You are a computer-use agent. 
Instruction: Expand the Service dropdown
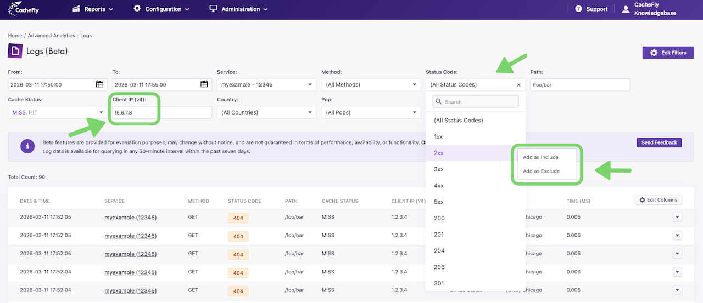[x=266, y=85]
